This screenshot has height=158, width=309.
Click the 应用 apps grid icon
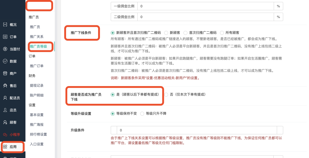(x=5, y=147)
